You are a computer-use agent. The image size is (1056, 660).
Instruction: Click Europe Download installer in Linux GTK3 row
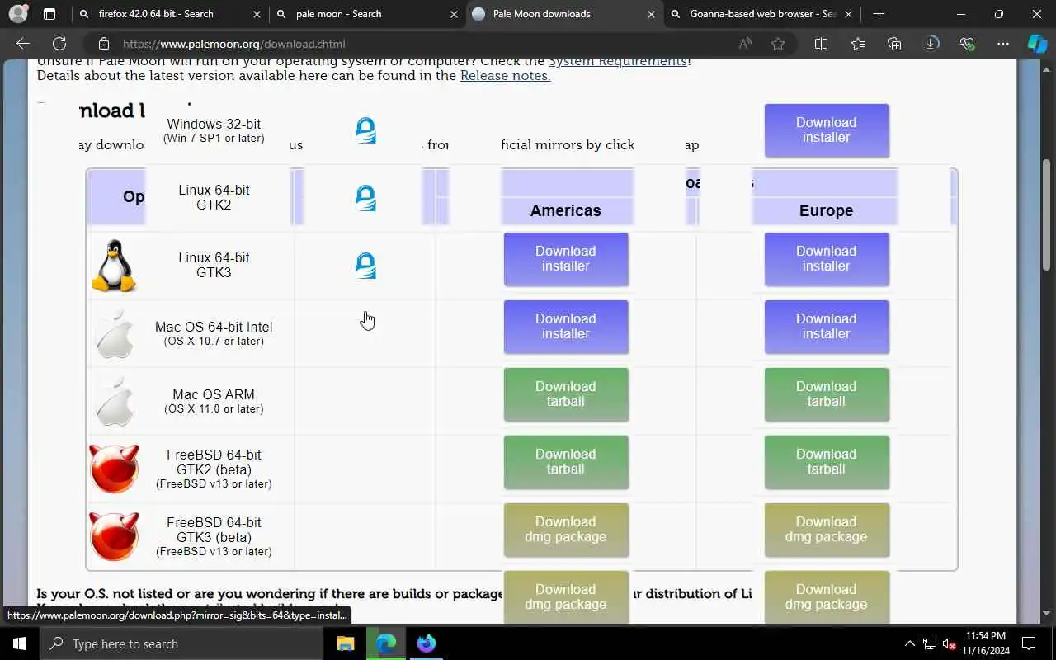(x=827, y=259)
